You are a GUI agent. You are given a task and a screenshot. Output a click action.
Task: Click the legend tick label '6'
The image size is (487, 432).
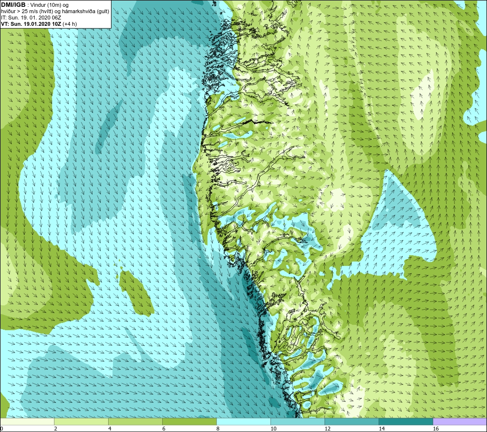[x=164, y=429]
